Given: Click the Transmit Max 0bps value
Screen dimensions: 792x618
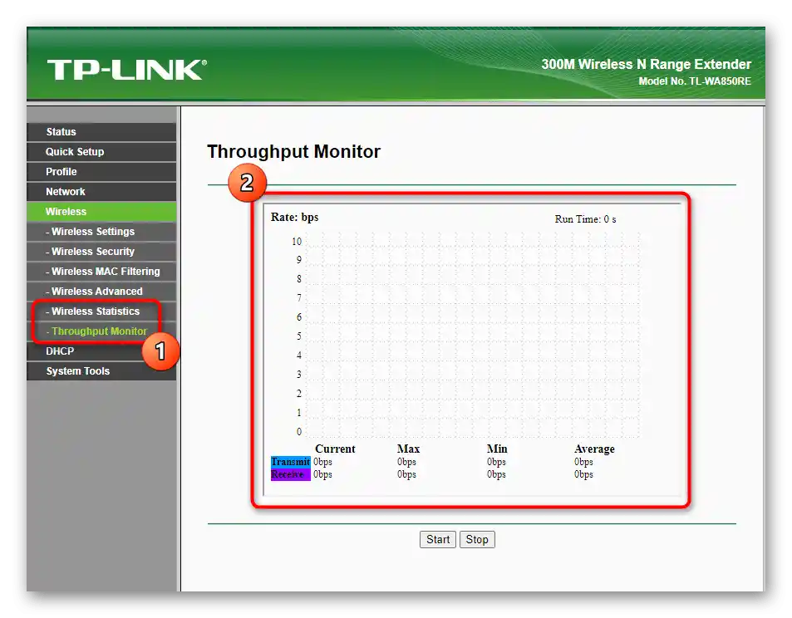Looking at the screenshot, I should click(406, 462).
